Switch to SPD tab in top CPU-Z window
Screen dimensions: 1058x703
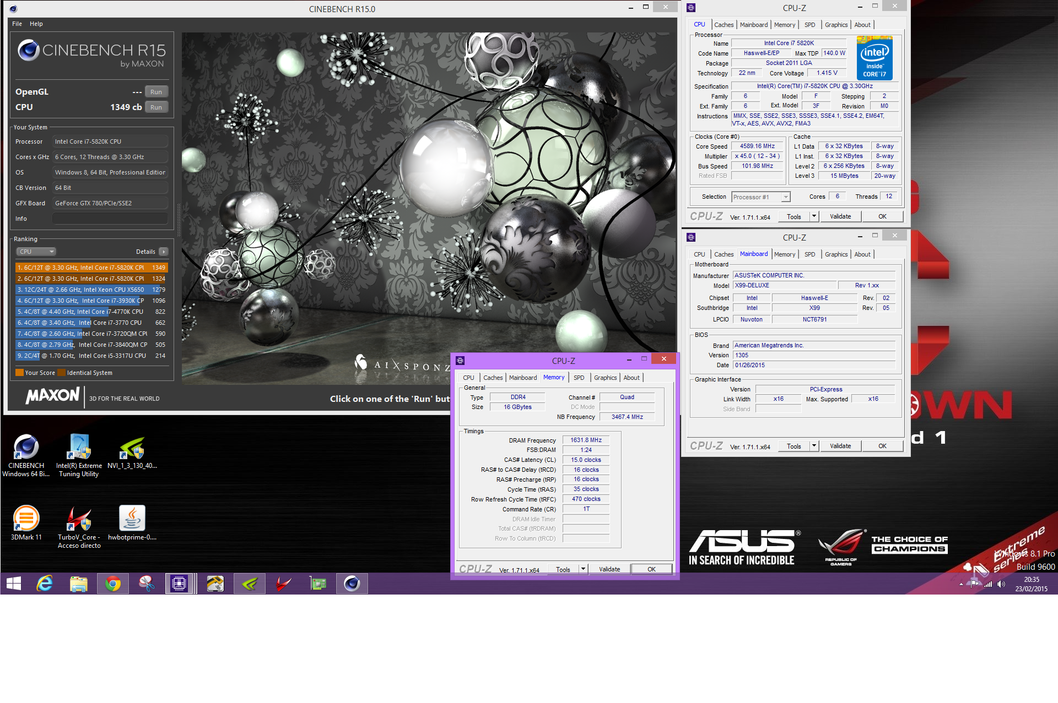point(809,25)
